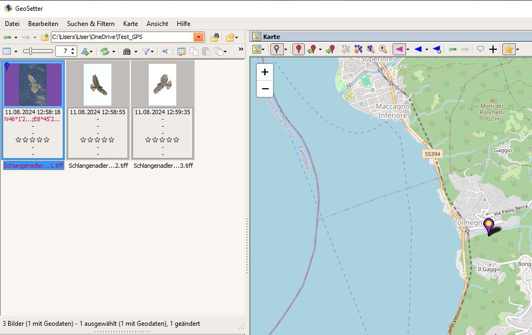
Task: Click the browse folder binoculars icon
Action: point(214,37)
